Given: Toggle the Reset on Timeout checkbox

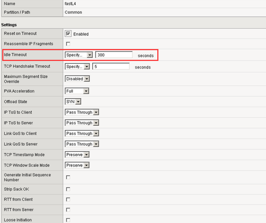Looking at the screenshot, I should [68, 34].
